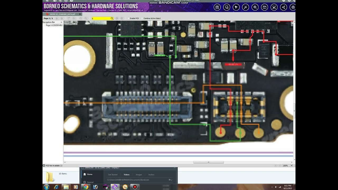This screenshot has width=338, height=190.
Task: Select the REDMI GO_CHARGER_DATA.pdf tab
Action: 62,14
